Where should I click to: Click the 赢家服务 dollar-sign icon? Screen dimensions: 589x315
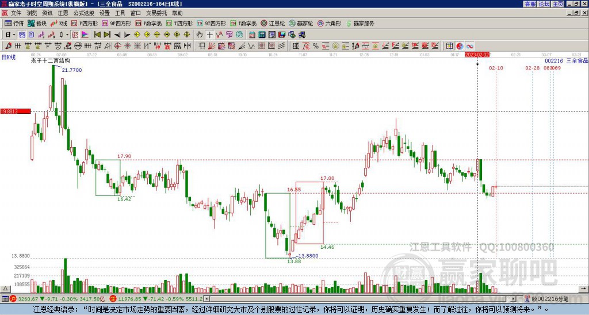pyautogui.click(x=350, y=24)
